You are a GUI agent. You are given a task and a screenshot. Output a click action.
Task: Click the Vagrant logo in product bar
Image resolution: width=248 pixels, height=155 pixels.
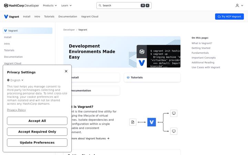coord(12,17)
